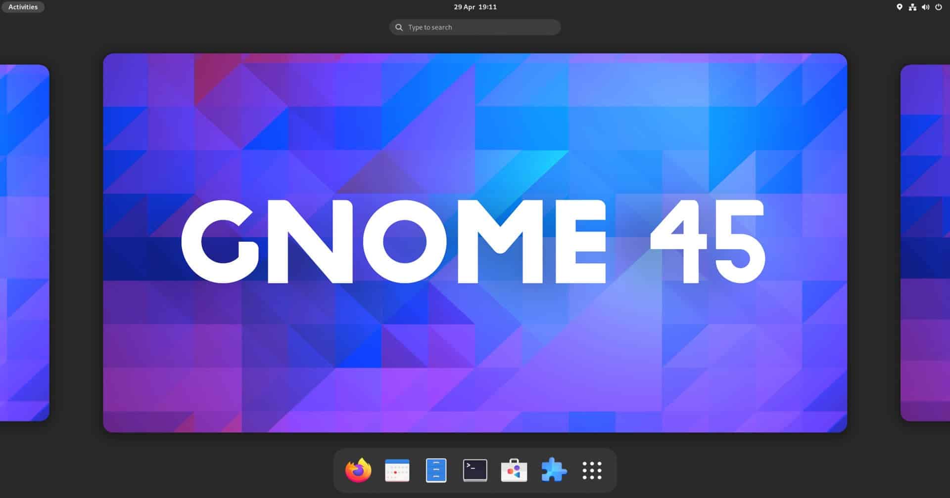Screen dimensions: 950x498
Task: Click the location indicator in top bar
Action: 900,7
